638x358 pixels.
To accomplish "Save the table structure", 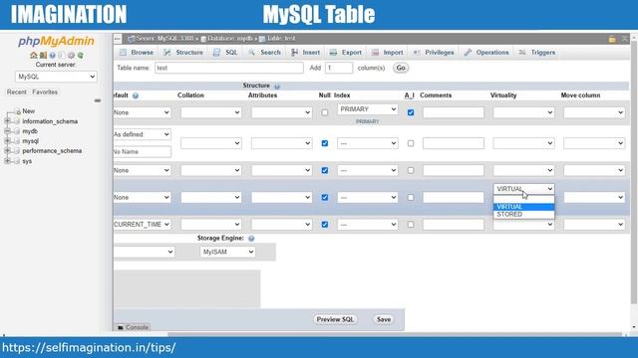I will (383, 319).
